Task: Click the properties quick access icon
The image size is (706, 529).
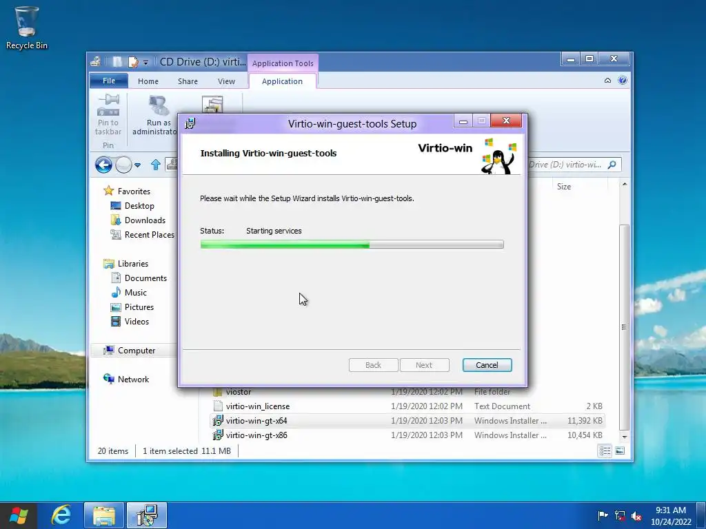Action: tap(133, 61)
